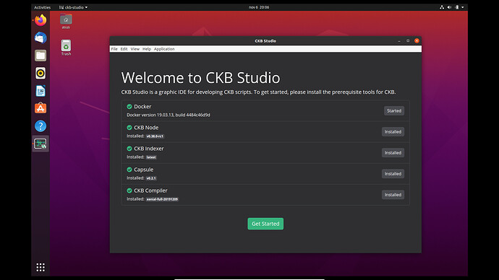This screenshot has width=499, height=280.
Task: Open Ubuntu Software store icon
Action: pyautogui.click(x=40, y=108)
